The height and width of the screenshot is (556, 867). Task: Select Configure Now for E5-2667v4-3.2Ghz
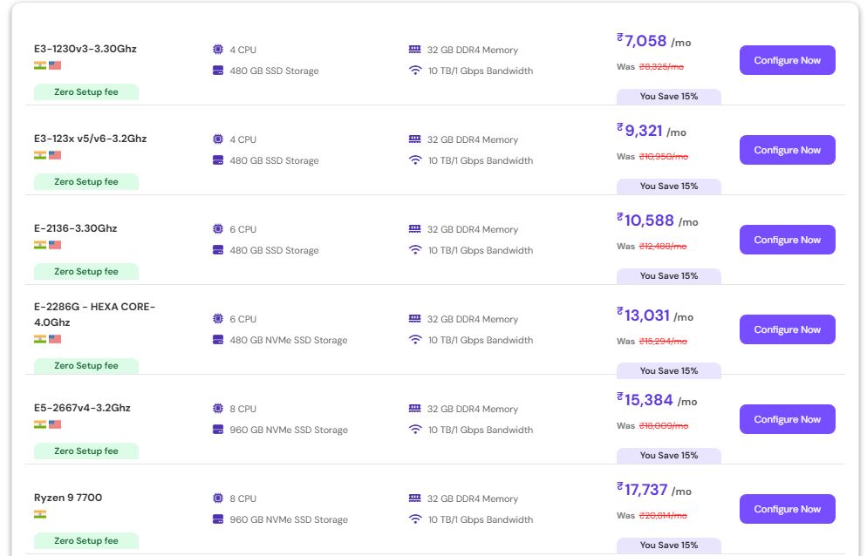[787, 419]
